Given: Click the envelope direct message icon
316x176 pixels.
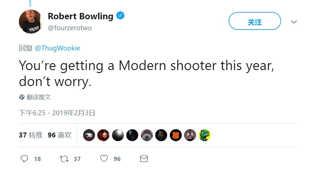Looking at the screenshot, I should 144,159.
